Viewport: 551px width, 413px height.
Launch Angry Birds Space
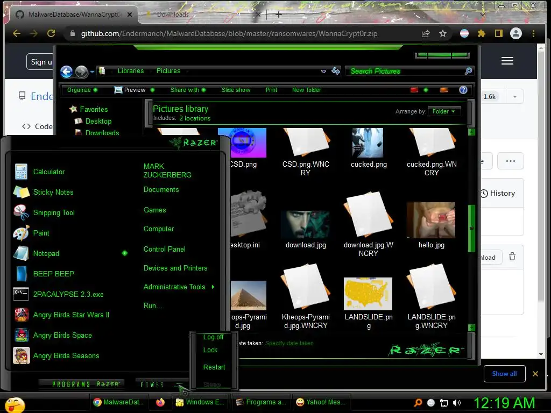coord(53,335)
